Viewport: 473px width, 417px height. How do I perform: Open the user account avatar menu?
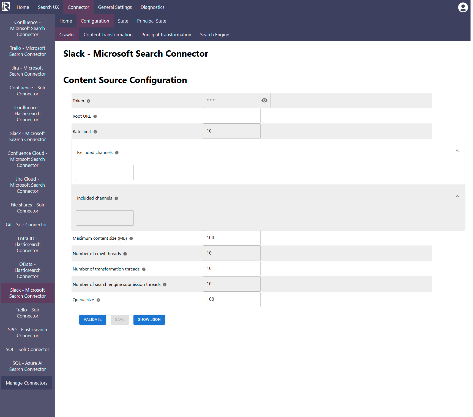(463, 7)
